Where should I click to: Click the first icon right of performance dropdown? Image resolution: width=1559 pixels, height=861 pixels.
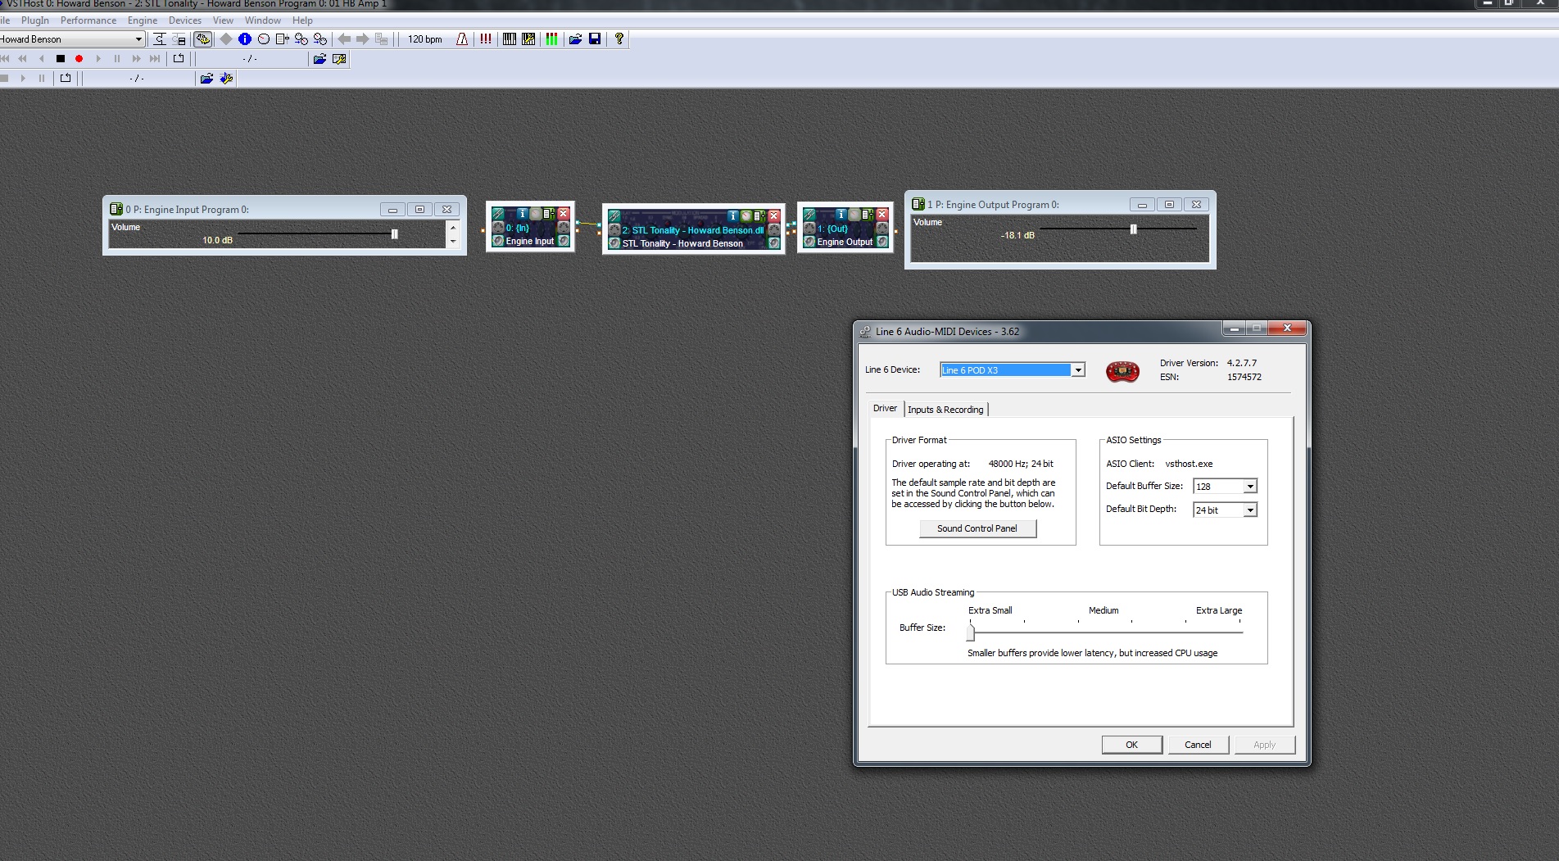tap(160, 39)
